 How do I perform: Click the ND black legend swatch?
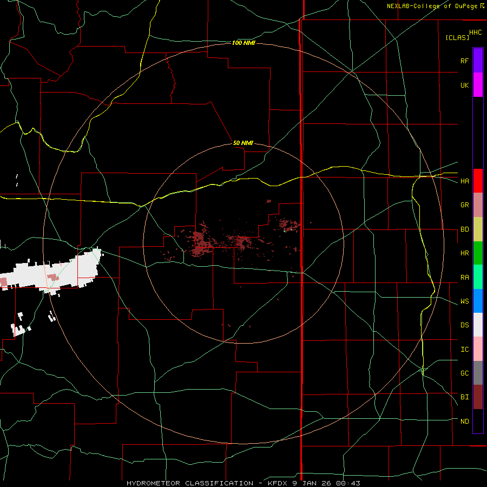tap(478, 421)
